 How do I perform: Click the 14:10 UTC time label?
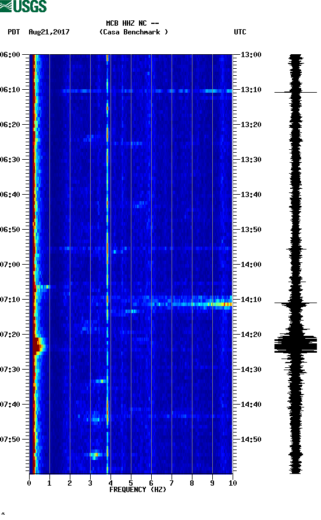click(251, 300)
